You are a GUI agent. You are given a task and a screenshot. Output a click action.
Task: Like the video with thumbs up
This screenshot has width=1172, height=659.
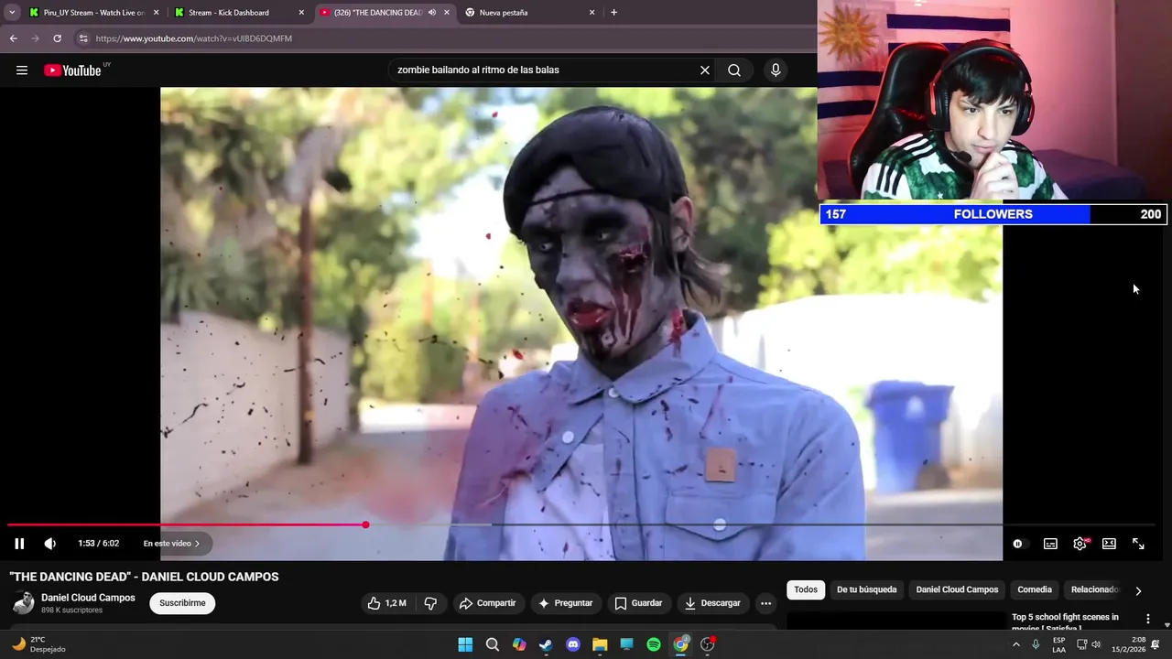(386, 603)
